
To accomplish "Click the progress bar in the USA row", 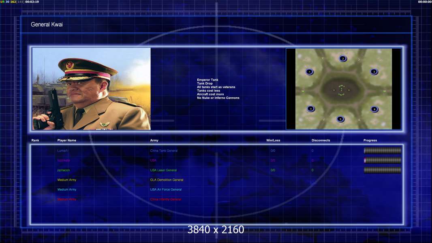I will pos(383,160).
